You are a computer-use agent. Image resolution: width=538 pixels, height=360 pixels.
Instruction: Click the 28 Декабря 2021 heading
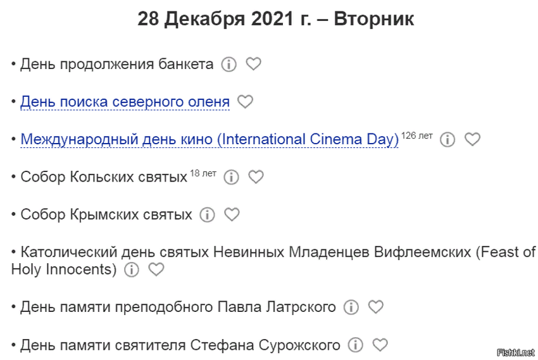[x=276, y=20]
